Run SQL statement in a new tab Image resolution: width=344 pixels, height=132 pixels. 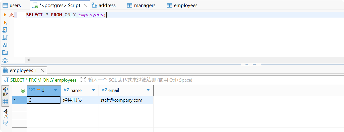tap(5, 23)
